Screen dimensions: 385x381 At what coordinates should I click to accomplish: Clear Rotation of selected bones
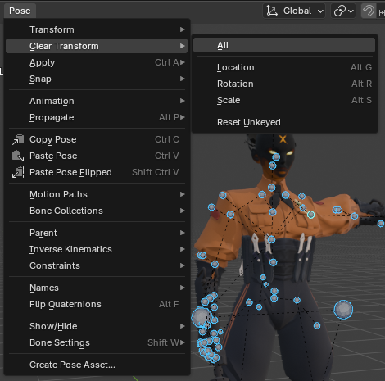pos(284,84)
